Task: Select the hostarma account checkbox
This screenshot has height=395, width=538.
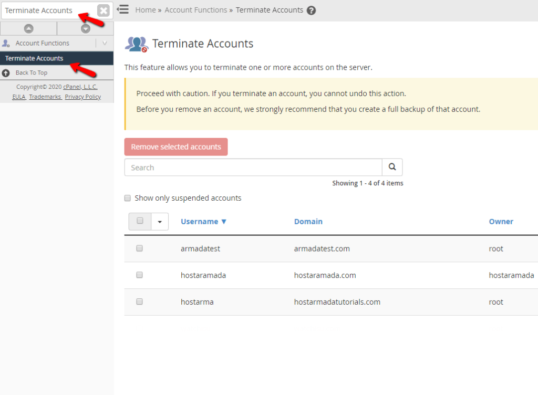Action: [x=139, y=302]
